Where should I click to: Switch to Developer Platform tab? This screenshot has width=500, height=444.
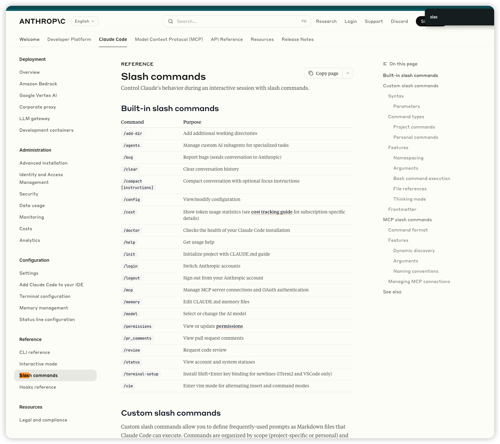[69, 39]
